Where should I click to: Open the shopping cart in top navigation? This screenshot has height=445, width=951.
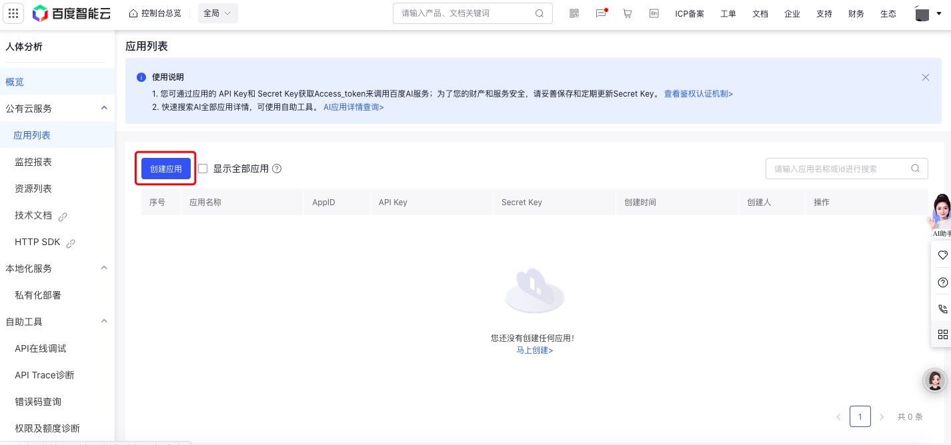click(x=627, y=13)
